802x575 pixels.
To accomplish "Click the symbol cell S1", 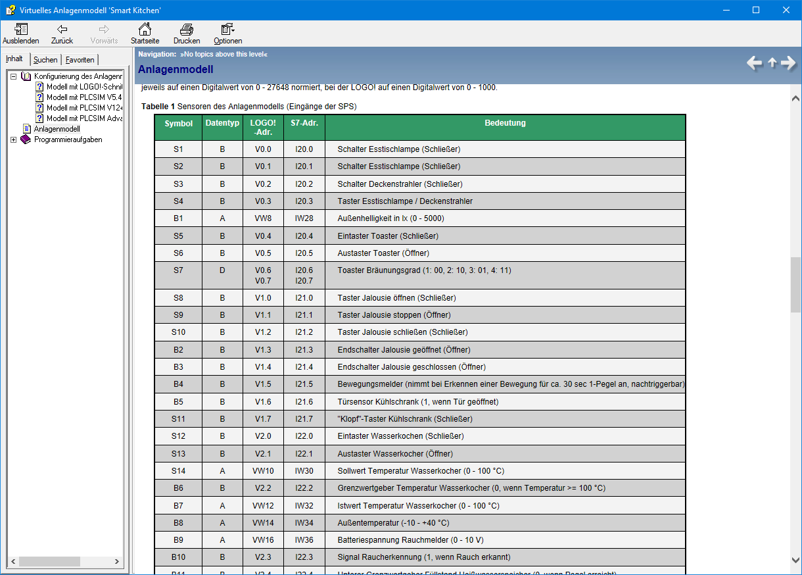I will click(x=179, y=149).
